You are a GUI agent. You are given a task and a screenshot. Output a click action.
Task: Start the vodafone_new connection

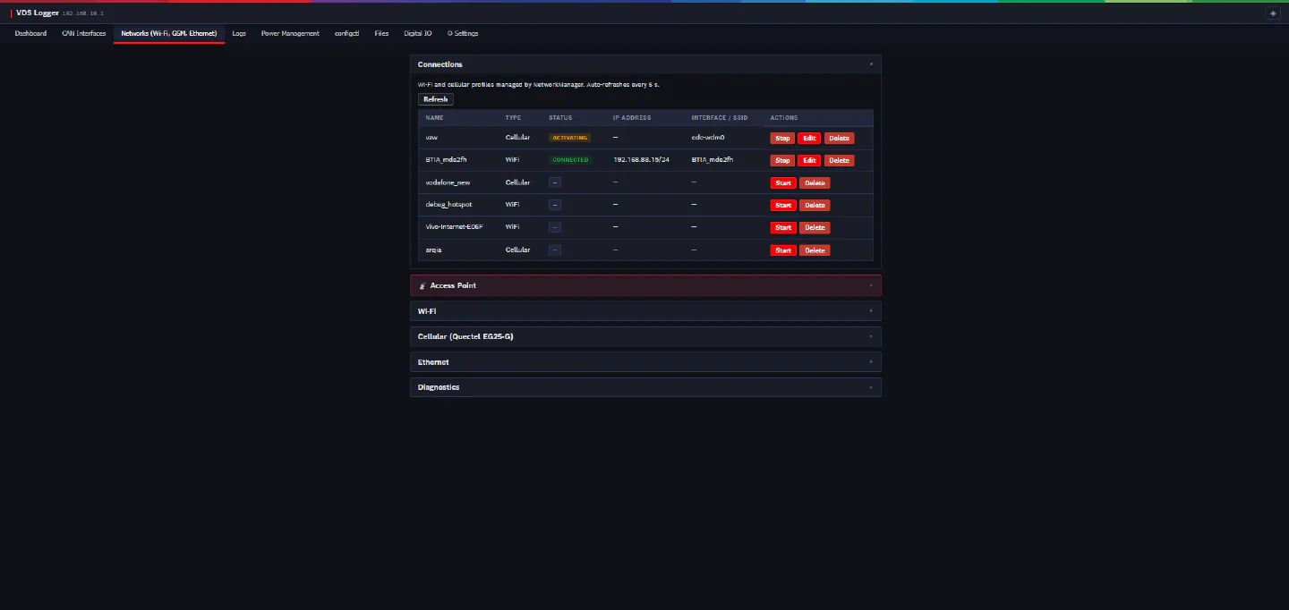click(783, 182)
